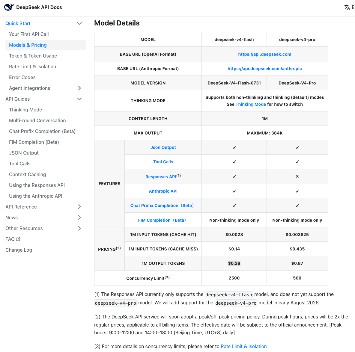This screenshot has width=355, height=352.
Task: Collapse the API Guides chevron
Action: tap(79, 99)
